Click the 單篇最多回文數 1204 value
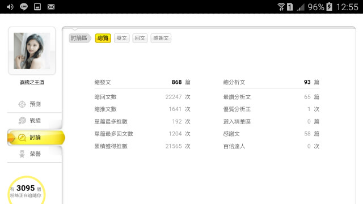Viewport: 363px width, 204px height. tap(175, 134)
